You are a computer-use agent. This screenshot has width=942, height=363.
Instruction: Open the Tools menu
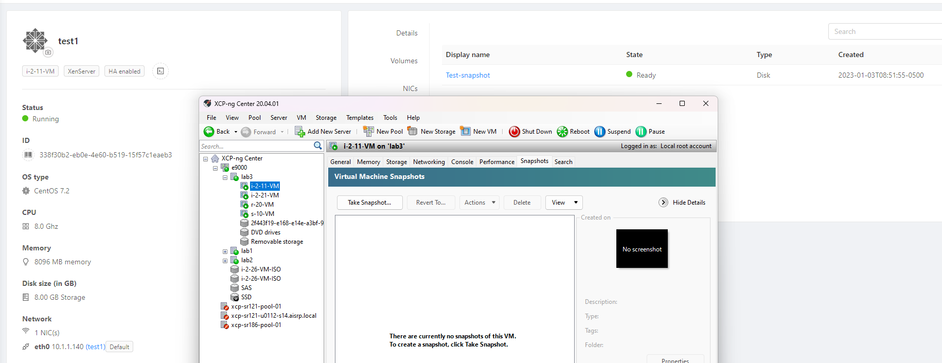coord(390,118)
